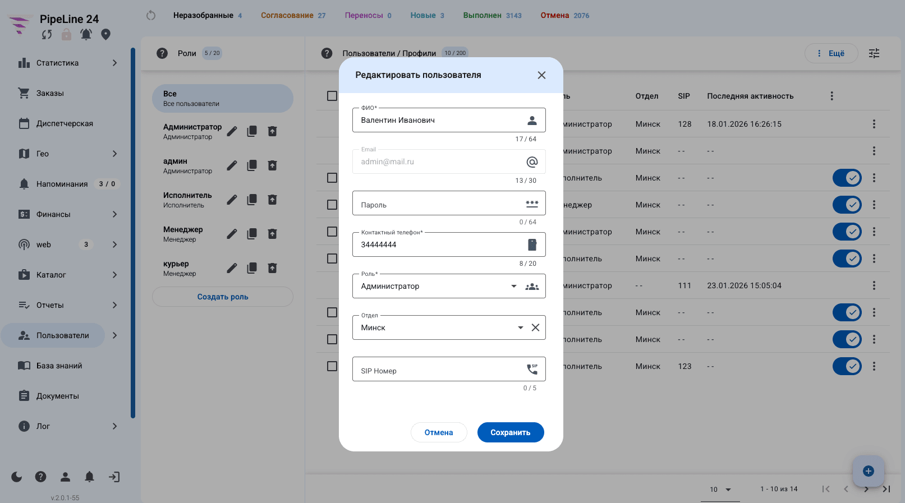Click the sync icon under PipeLine 24
Viewport: 905px width, 503px height.
click(47, 35)
